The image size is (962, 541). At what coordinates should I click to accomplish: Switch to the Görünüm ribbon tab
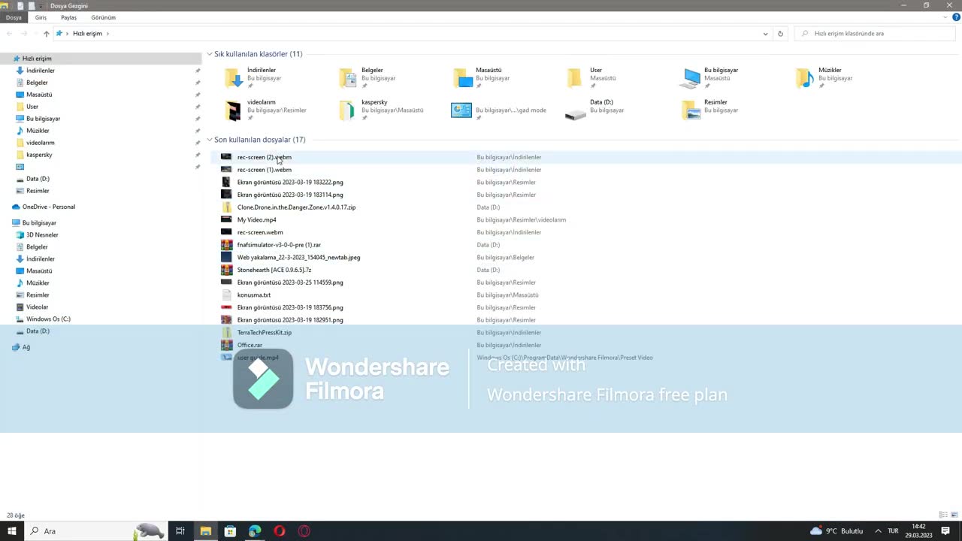coord(103,17)
